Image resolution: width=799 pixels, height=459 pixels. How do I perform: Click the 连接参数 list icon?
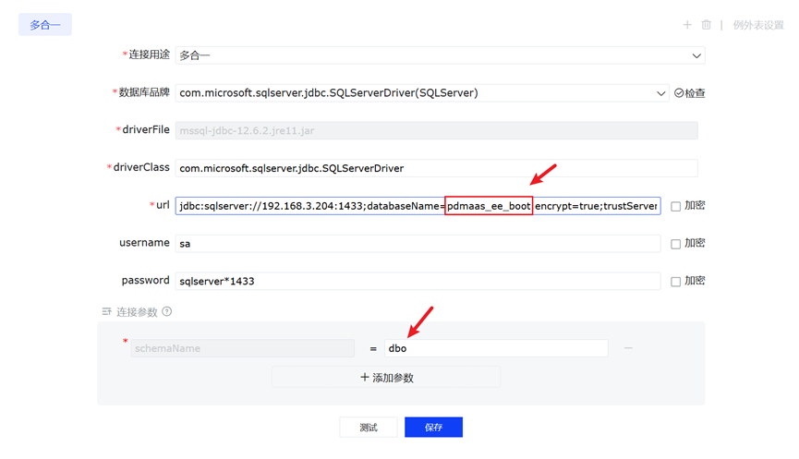(106, 312)
